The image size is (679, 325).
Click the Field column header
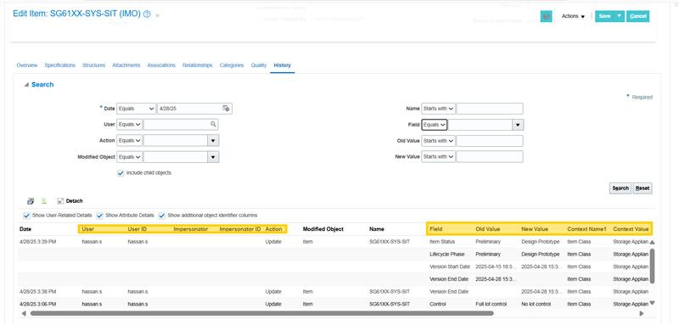click(436, 229)
